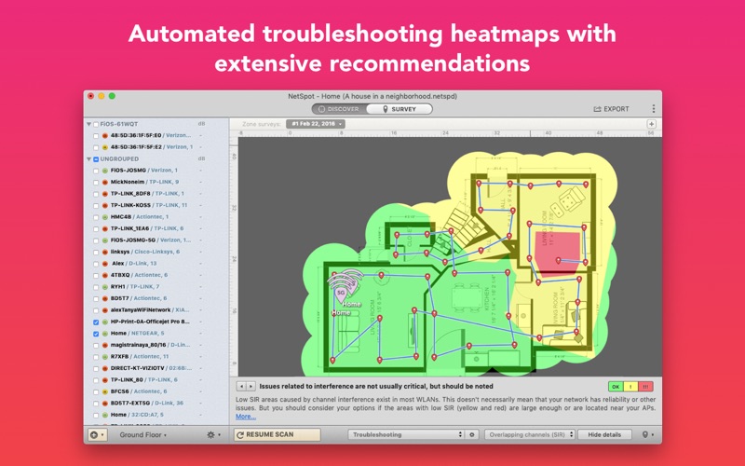The image size is (745, 466).
Task: Click the red signal icon of TP-LINK-KOSS
Action: 105,205
